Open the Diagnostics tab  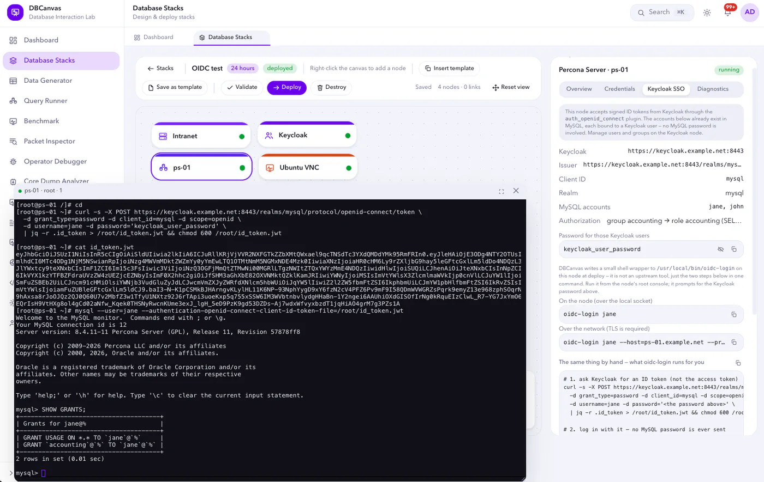pyautogui.click(x=713, y=89)
